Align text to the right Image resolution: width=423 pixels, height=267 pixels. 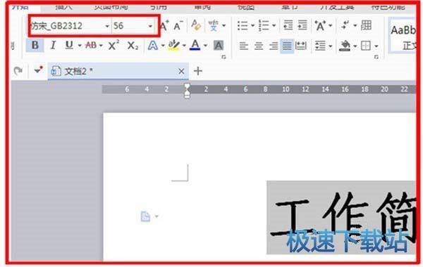[274, 46]
